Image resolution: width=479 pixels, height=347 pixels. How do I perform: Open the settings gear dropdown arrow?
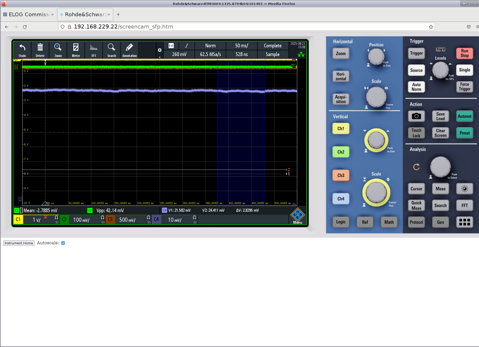160,56
